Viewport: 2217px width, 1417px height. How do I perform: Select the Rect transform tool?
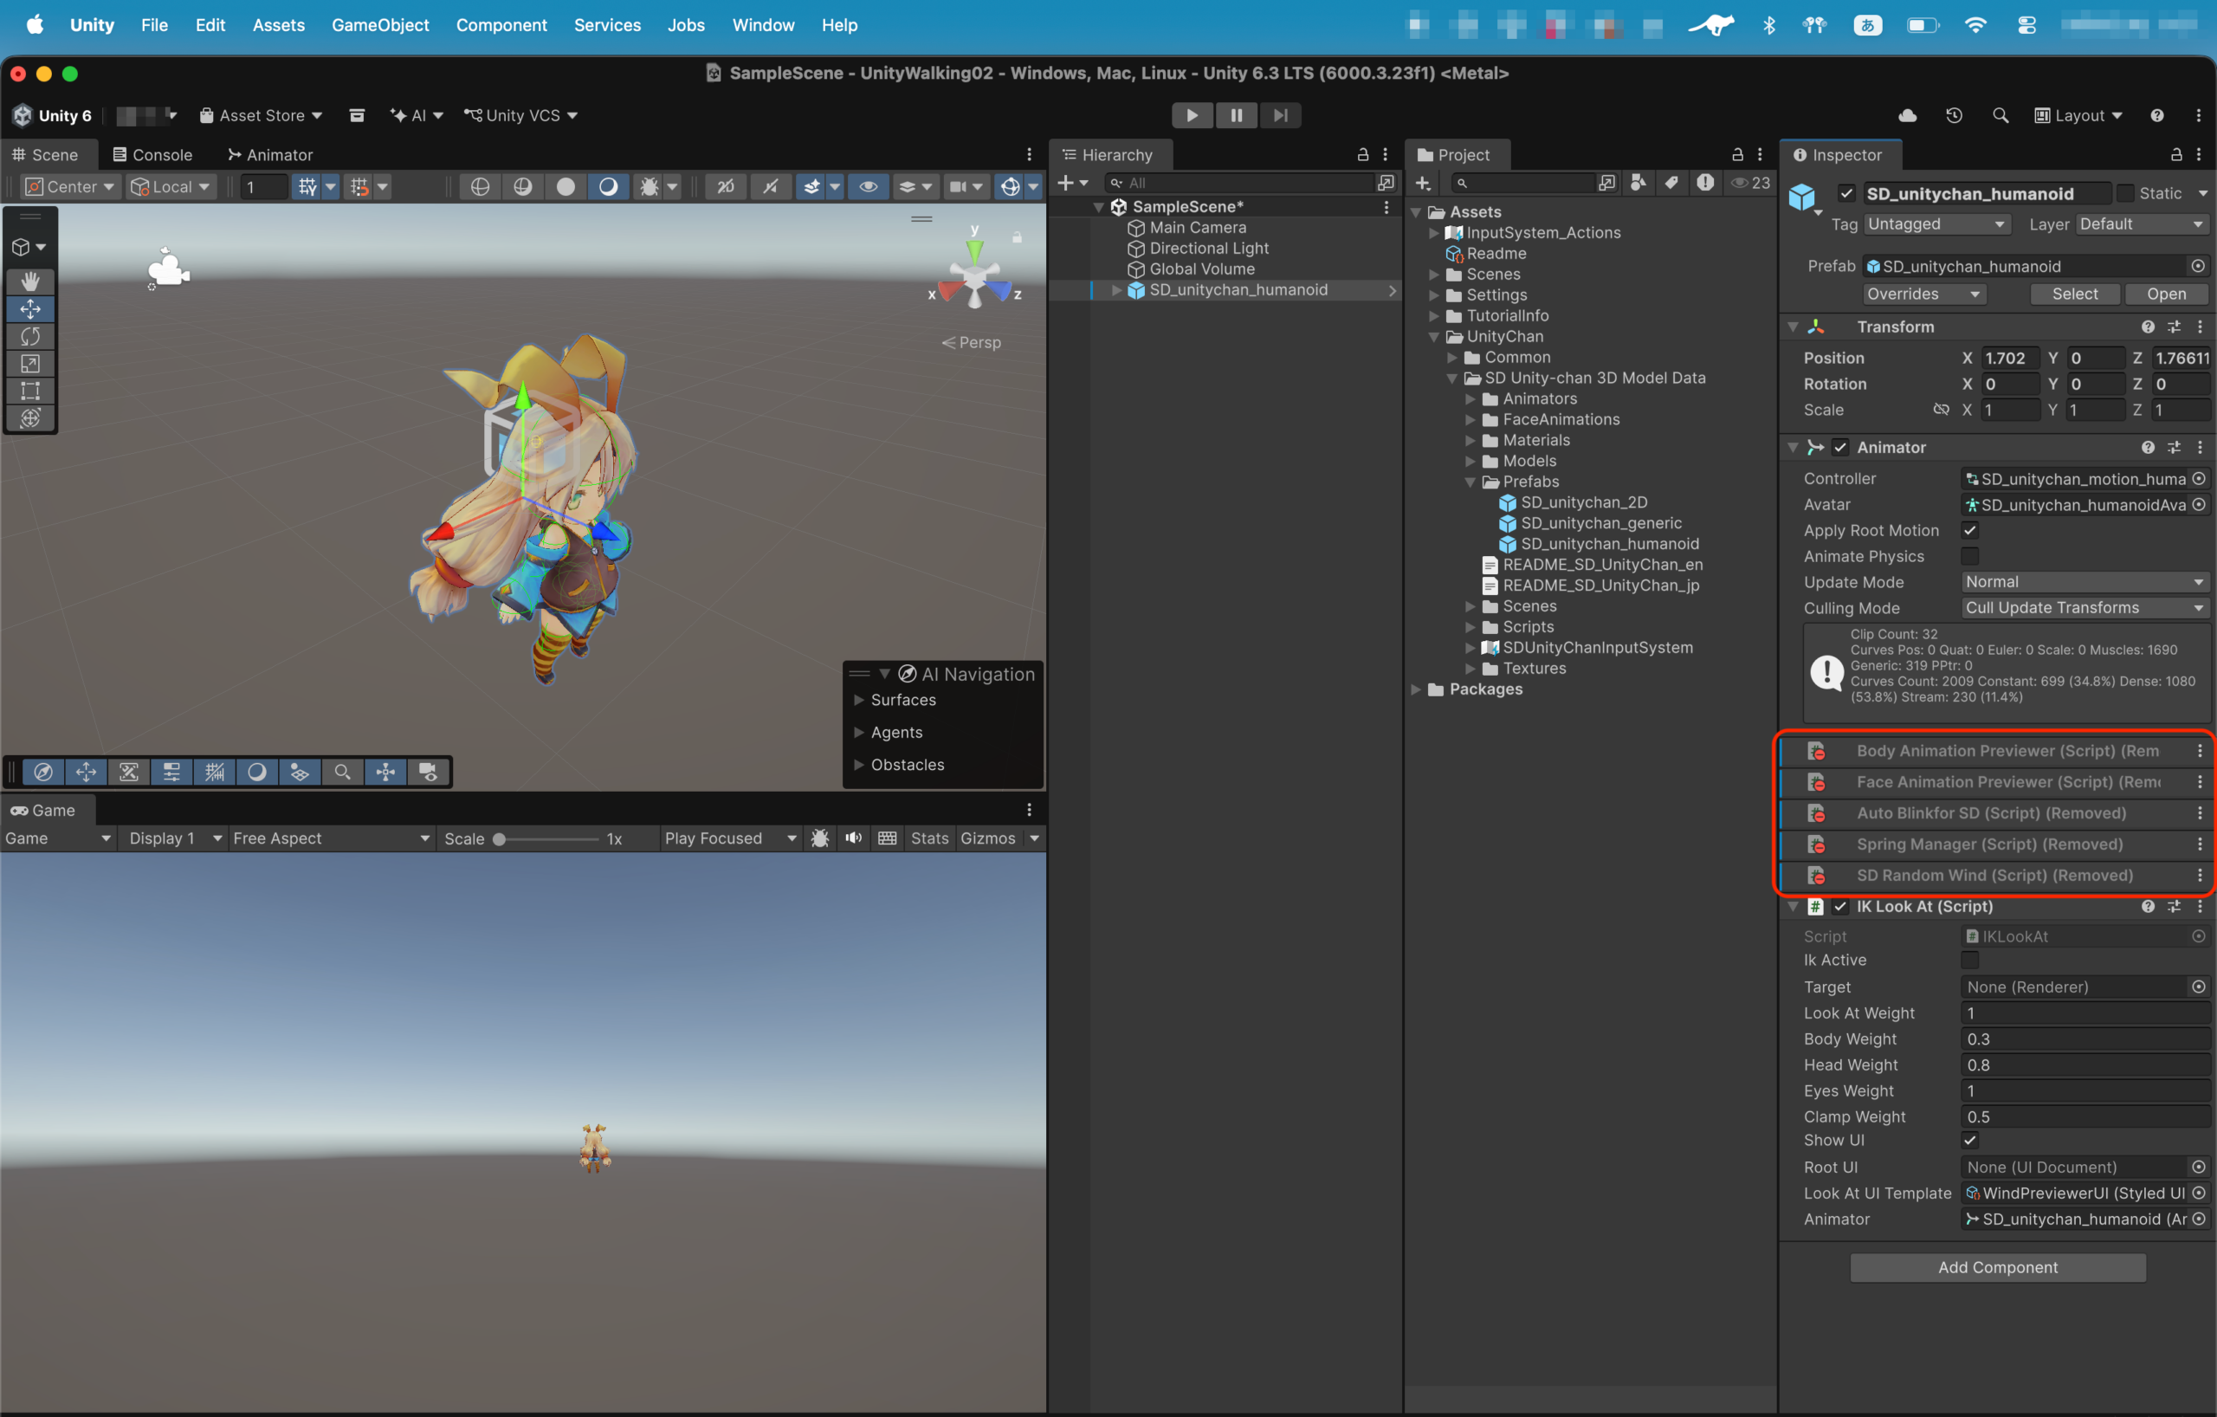pos(30,391)
